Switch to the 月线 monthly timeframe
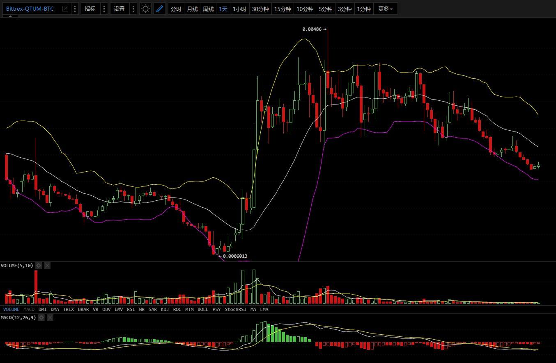This screenshot has height=363, width=556. (192, 9)
